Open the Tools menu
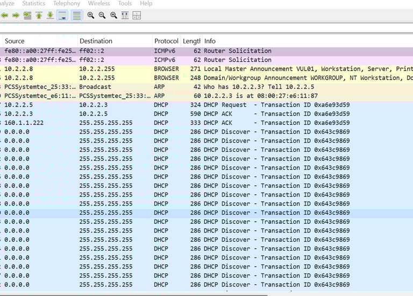The height and width of the screenshot is (296, 413). pyautogui.click(x=125, y=3)
